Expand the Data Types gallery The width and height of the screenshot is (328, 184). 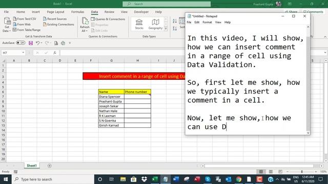pos(166,29)
